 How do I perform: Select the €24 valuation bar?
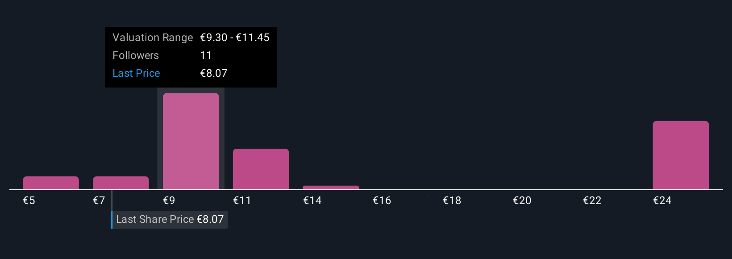681,155
